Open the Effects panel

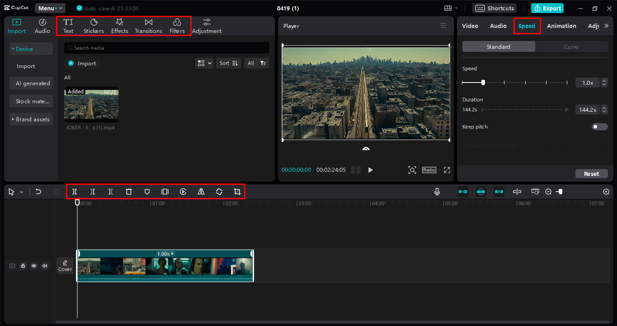tap(120, 26)
